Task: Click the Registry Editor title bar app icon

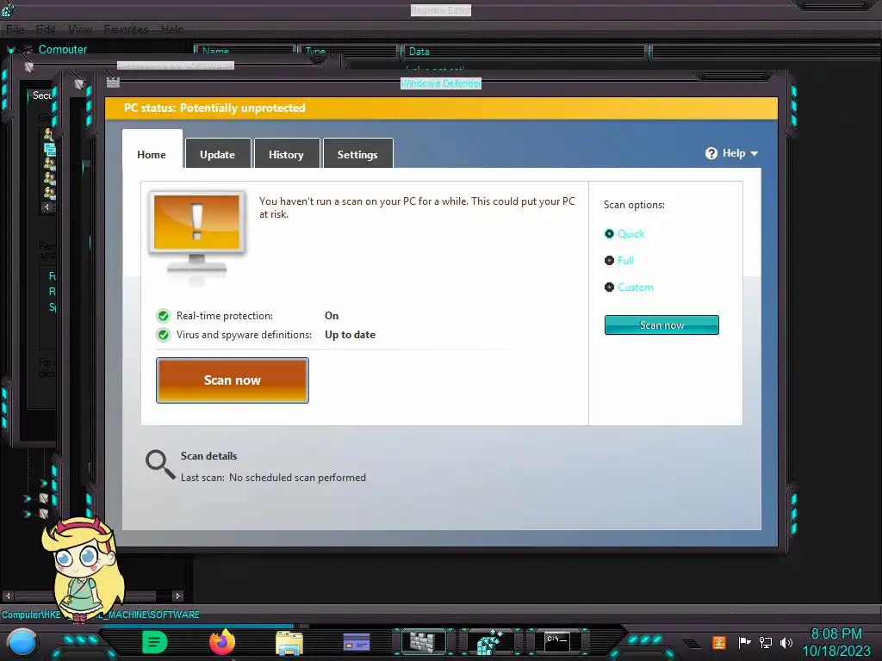Action: click(7, 9)
